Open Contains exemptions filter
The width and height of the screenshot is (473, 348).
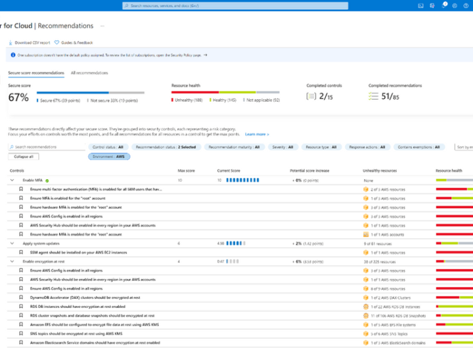(x=418, y=147)
